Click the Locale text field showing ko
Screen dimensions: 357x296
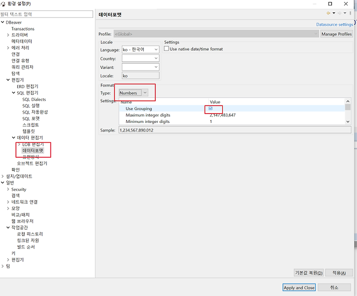[x=140, y=76]
